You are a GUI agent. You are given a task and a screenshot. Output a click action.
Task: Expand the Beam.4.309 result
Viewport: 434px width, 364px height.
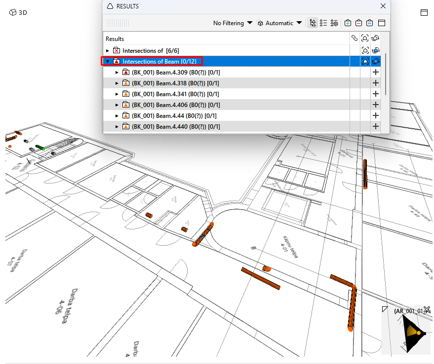click(x=117, y=73)
